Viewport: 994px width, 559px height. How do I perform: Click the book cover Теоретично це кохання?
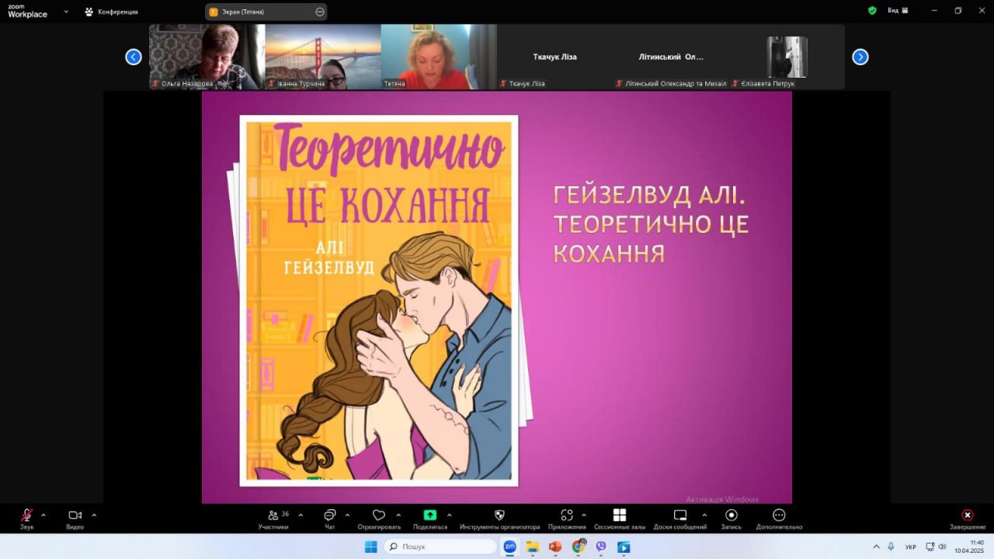tap(379, 300)
